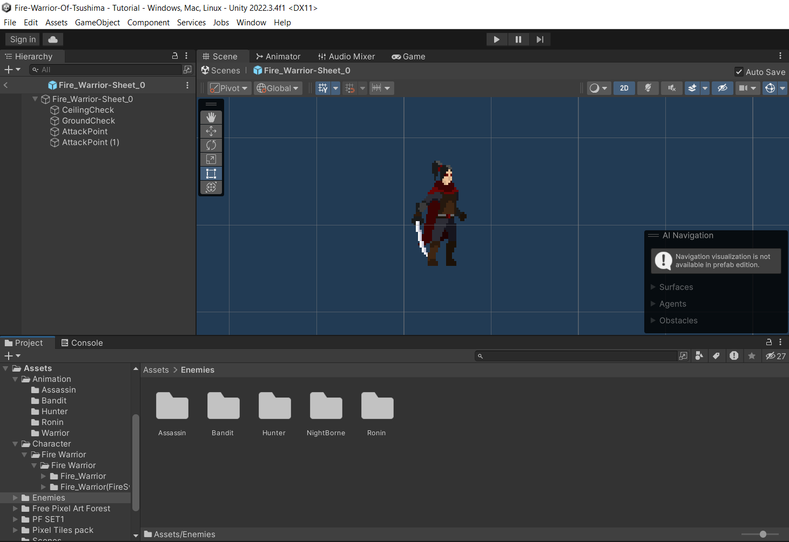Open the Audio Mixer tab
Image resolution: width=789 pixels, height=542 pixels.
pos(346,56)
